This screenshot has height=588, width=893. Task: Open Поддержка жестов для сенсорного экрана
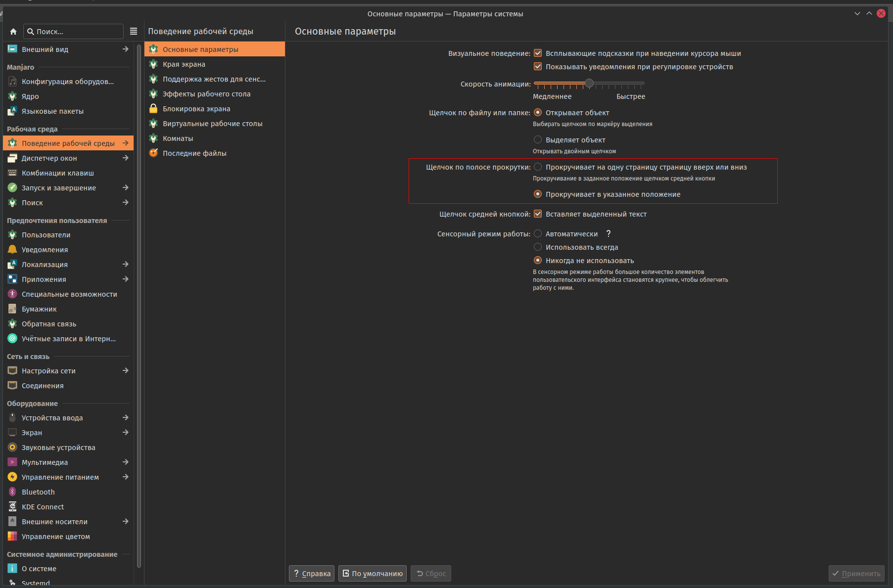click(x=214, y=79)
